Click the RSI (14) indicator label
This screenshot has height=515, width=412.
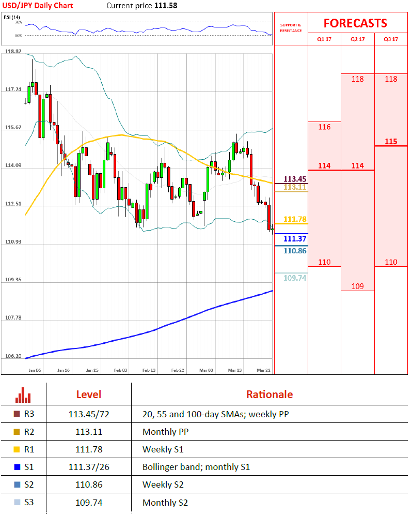point(12,17)
